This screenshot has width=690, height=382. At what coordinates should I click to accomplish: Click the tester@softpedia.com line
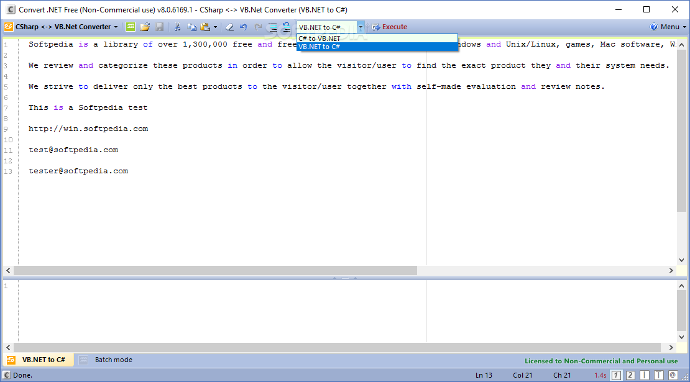pos(78,171)
